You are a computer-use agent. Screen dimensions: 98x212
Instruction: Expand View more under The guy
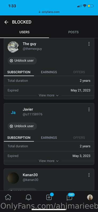point(49,95)
